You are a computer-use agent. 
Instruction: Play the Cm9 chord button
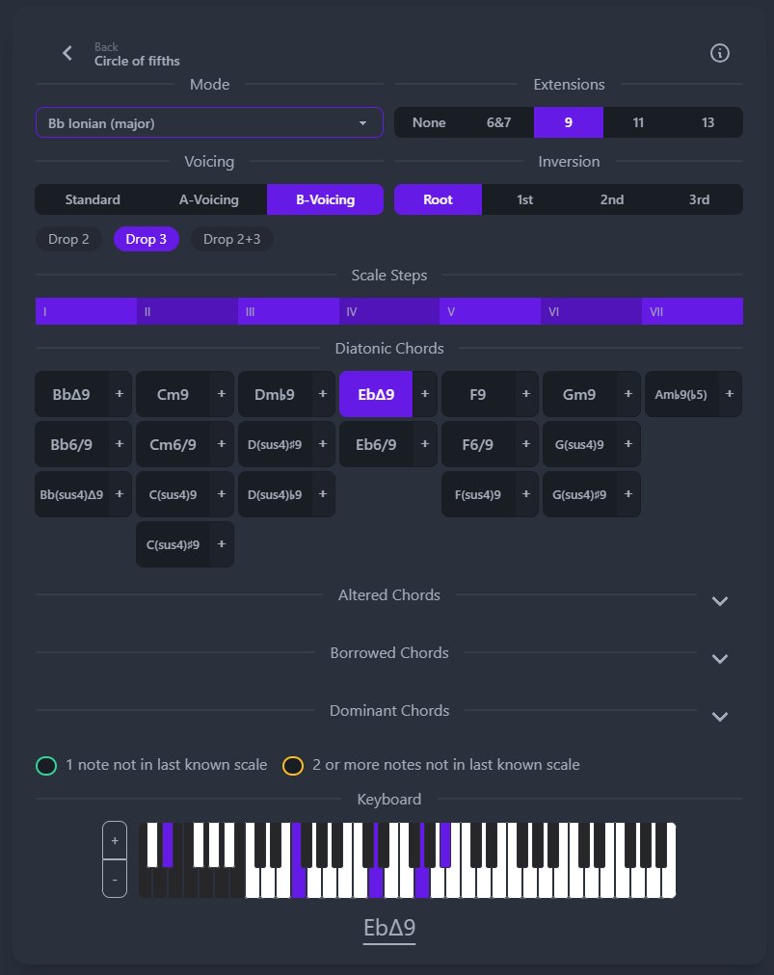pyautogui.click(x=173, y=394)
